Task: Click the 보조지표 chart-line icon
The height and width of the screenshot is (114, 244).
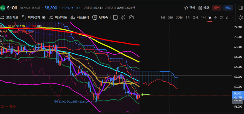Action: tap(2, 17)
